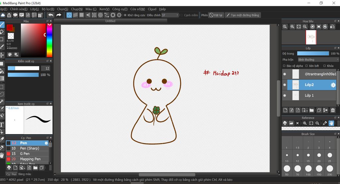Add new layer folder
Viewport: 340px width, 184px height.
tap(311, 110)
